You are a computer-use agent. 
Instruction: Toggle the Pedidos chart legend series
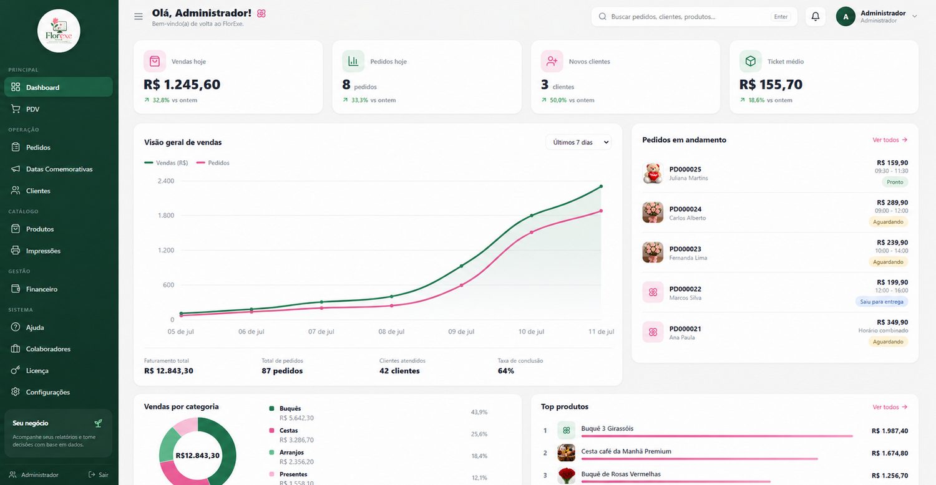[213, 163]
